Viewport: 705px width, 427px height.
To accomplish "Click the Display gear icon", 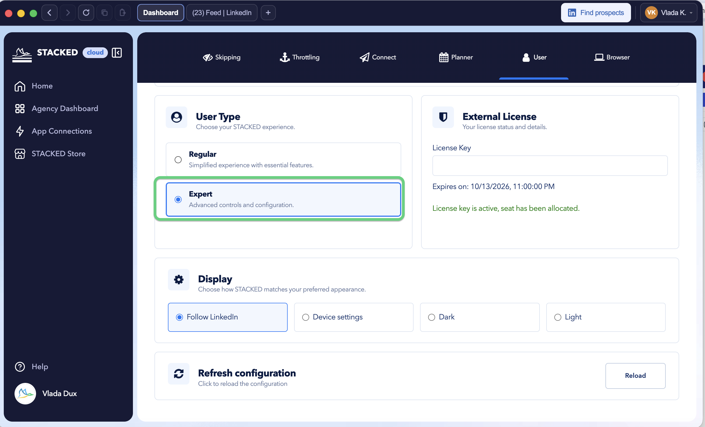I will coord(179,280).
